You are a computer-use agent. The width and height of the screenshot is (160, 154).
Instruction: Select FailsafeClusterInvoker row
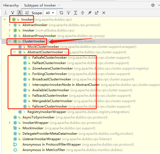click(x=81, y=58)
